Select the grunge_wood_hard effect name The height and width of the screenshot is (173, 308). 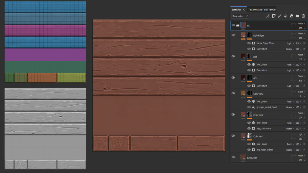point(266,107)
